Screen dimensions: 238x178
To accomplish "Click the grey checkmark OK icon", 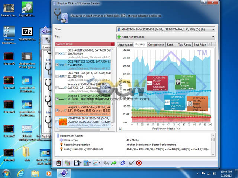I will 131,163.
